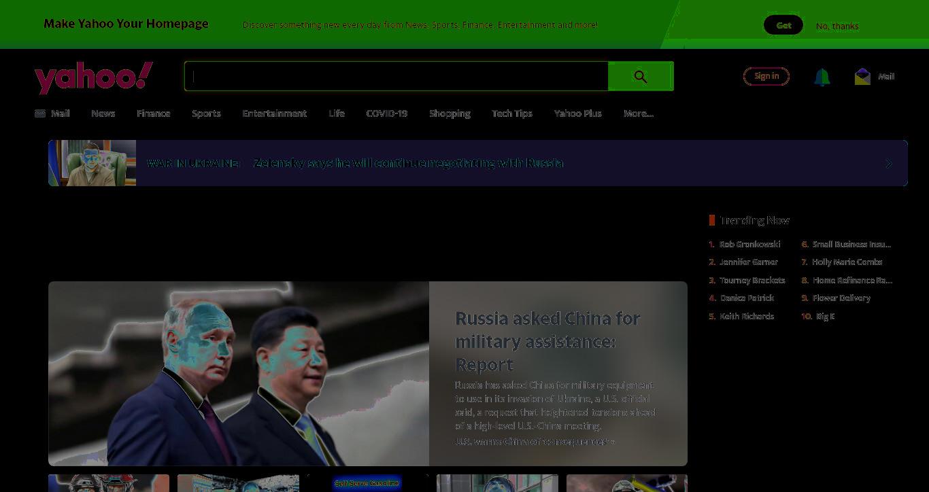Click the magnifier search button
The height and width of the screenshot is (492, 929).
pyautogui.click(x=641, y=77)
